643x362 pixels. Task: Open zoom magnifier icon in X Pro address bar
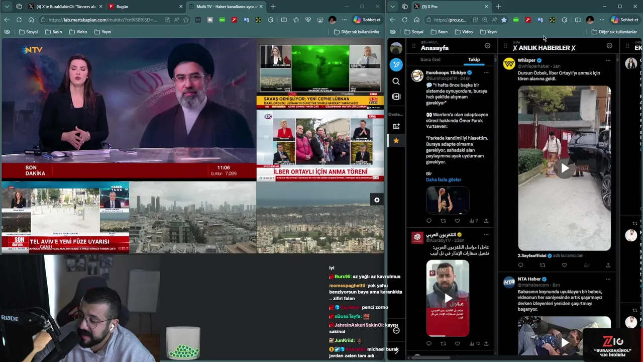point(485,20)
